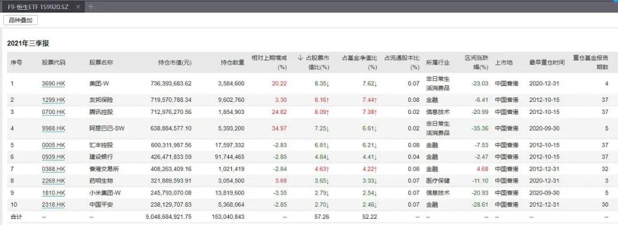Screen dimensions: 618x225
Task: Select stock name 药明生物
Action: coord(101,181)
